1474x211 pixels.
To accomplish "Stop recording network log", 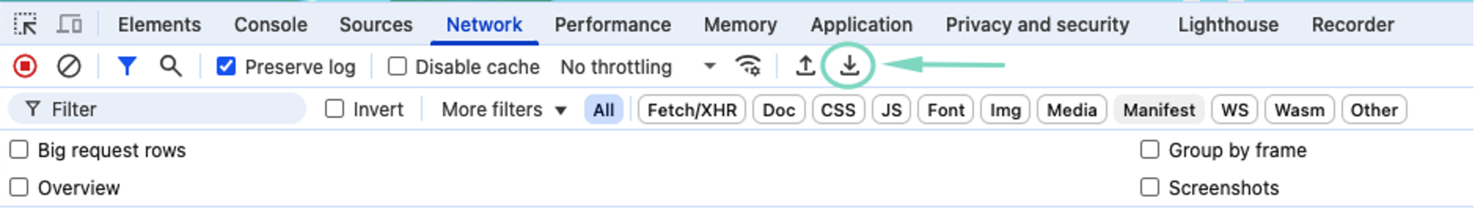I will coord(25,66).
